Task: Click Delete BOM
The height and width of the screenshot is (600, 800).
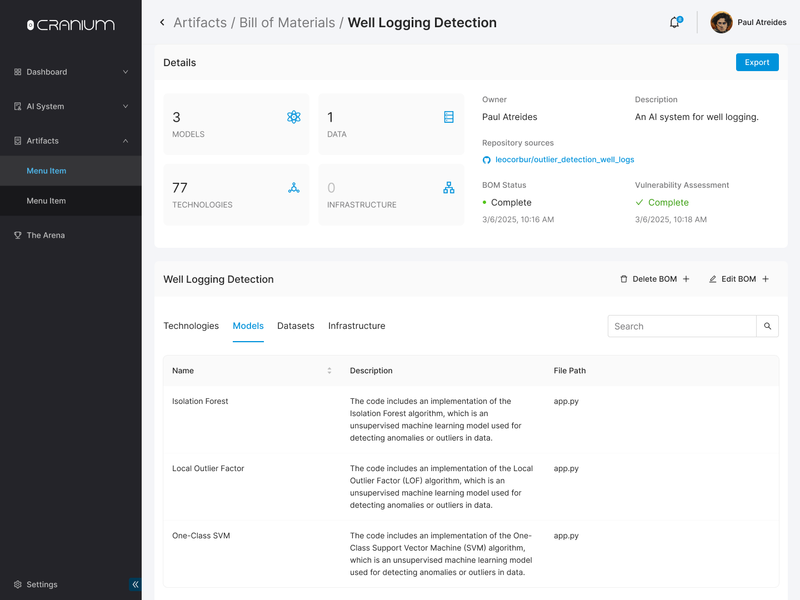Action: (x=655, y=279)
